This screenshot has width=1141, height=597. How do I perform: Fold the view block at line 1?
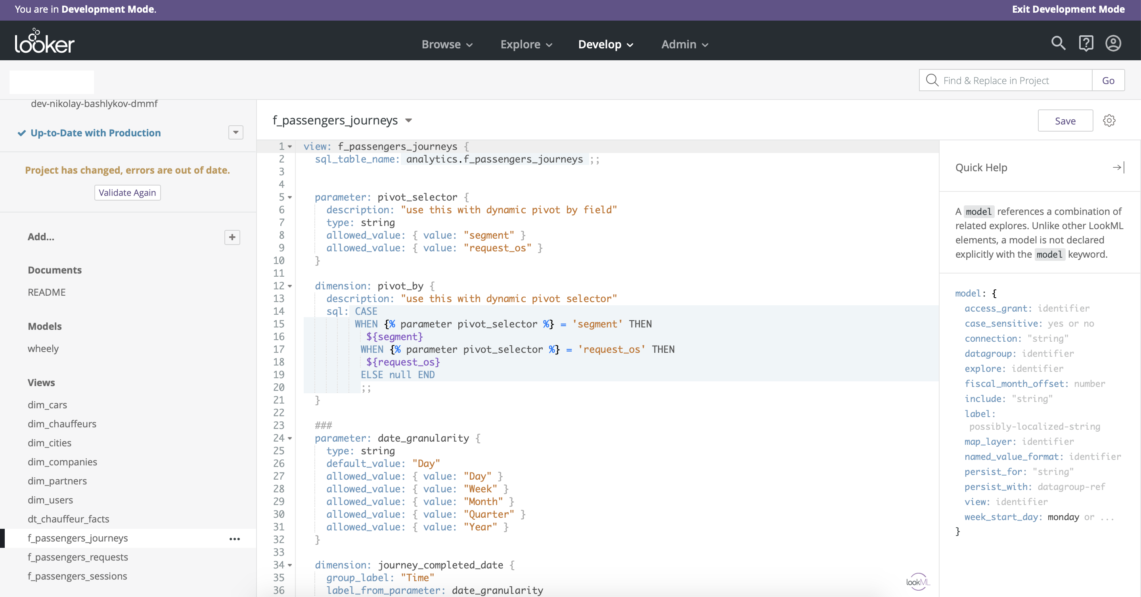tap(290, 147)
